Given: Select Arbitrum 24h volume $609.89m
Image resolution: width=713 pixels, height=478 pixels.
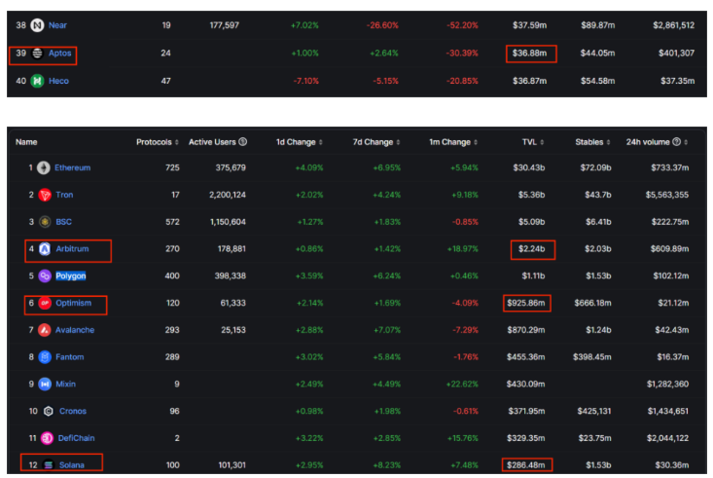Looking at the screenshot, I should pos(670,249).
